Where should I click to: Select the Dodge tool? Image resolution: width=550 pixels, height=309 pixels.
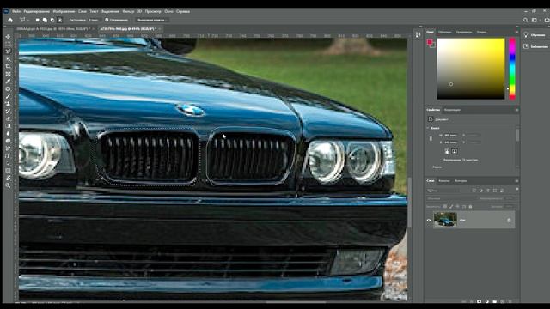pos(8,141)
